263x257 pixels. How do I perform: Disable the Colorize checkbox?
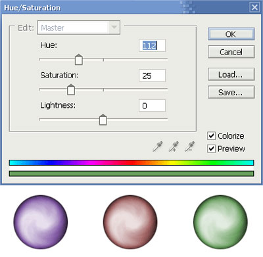tap(211, 136)
